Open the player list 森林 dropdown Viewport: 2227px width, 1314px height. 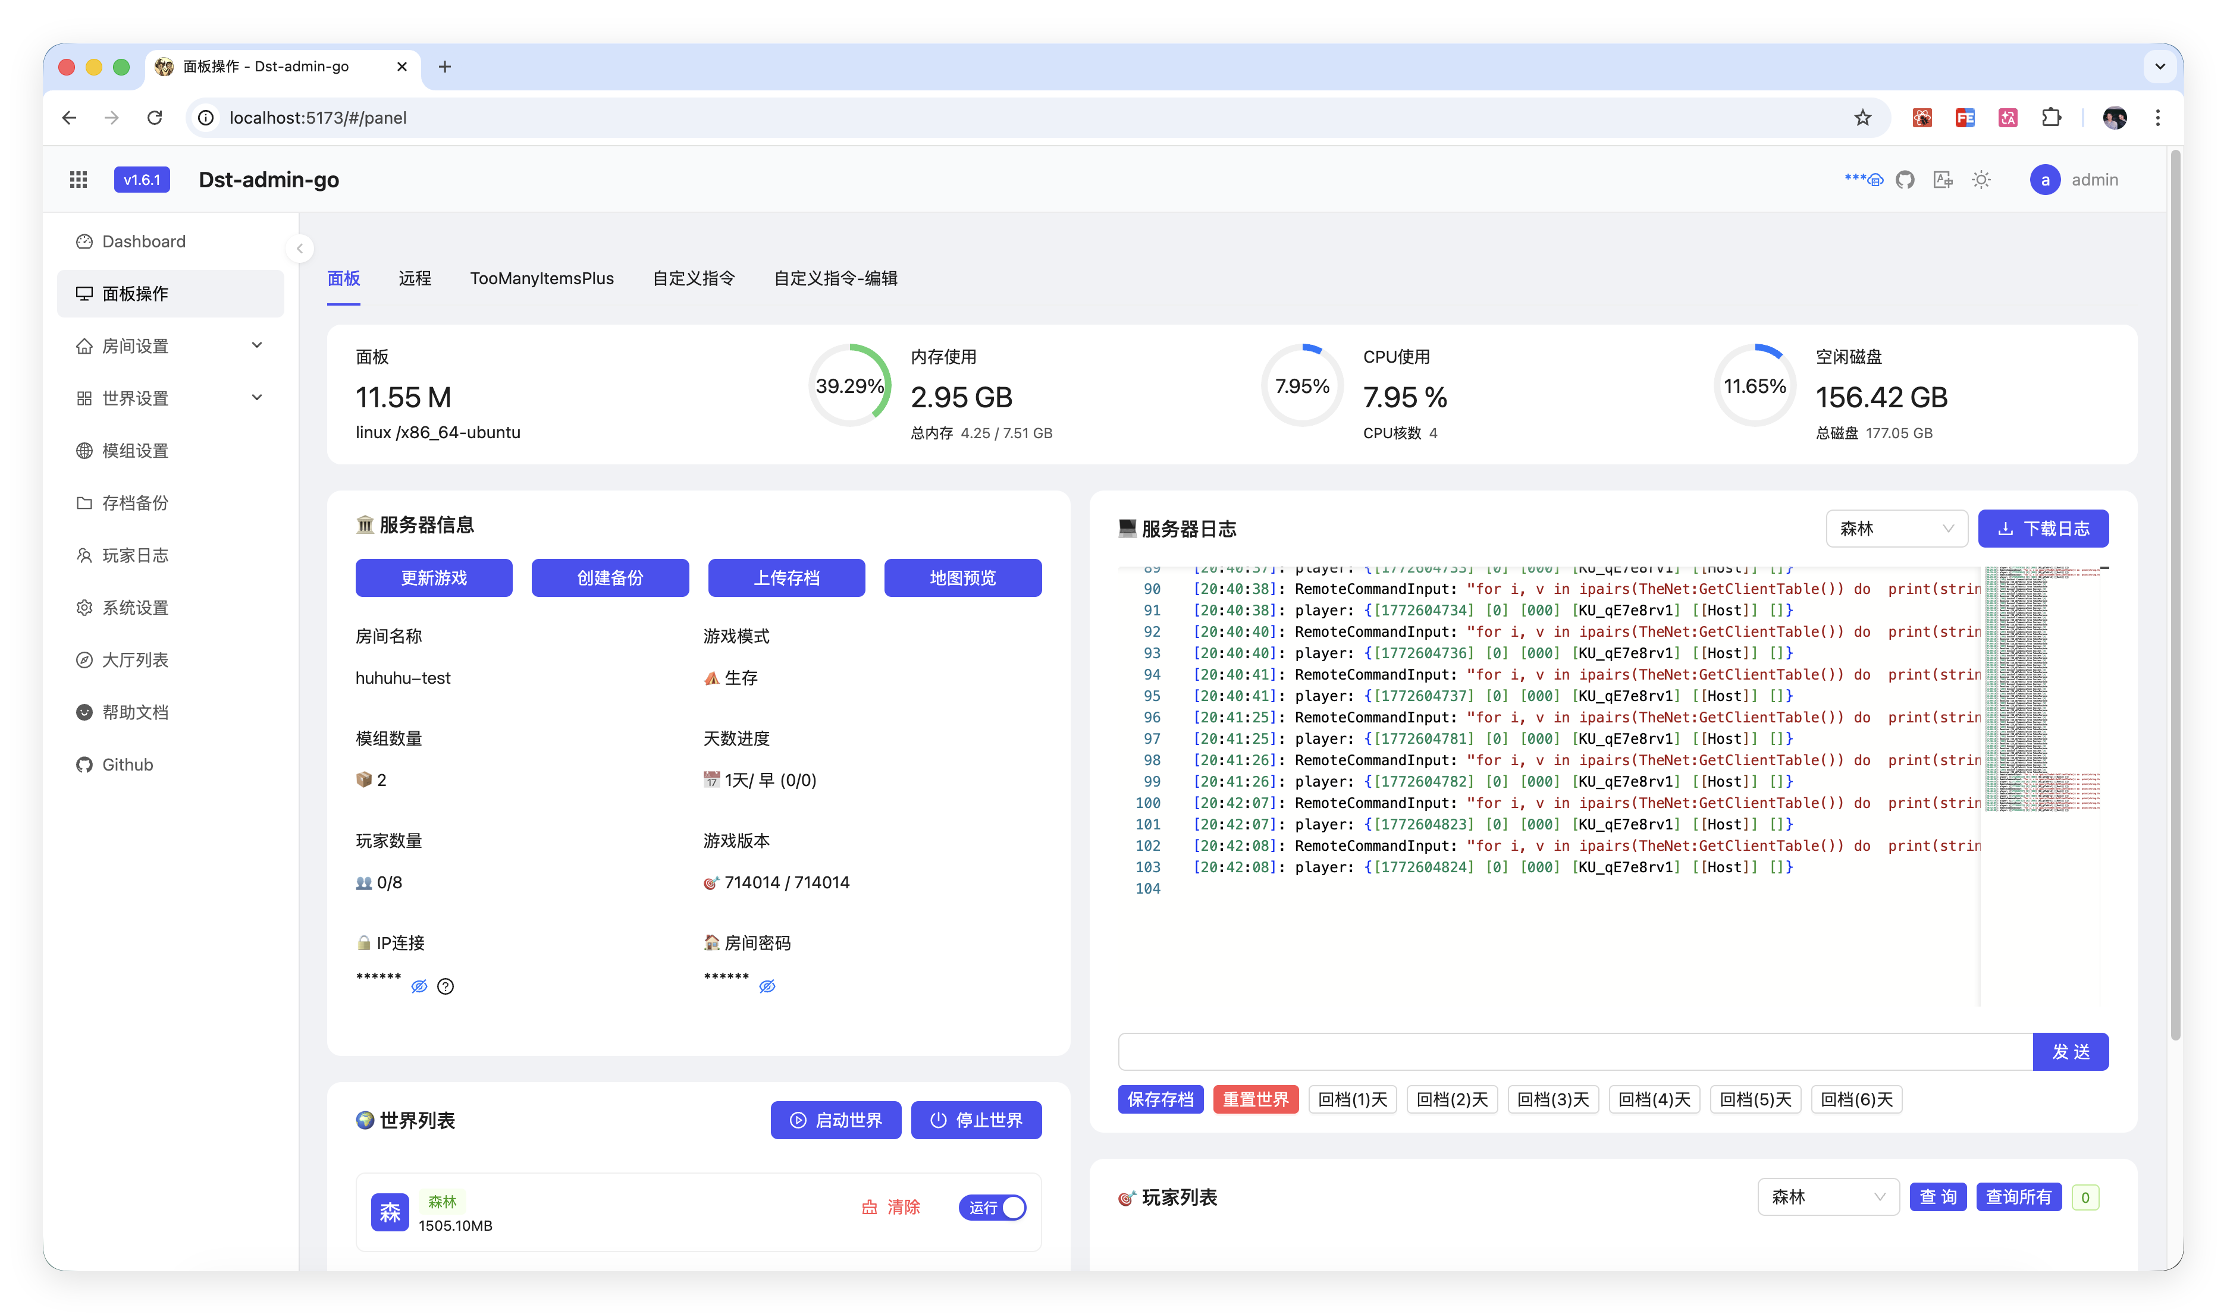(x=1827, y=1197)
